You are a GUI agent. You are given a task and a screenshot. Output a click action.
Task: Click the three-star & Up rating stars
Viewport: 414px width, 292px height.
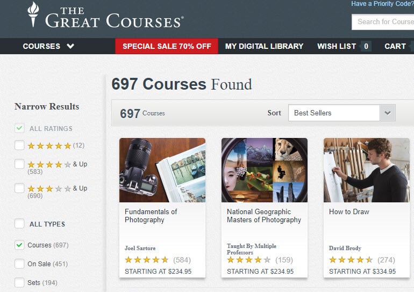(49, 189)
